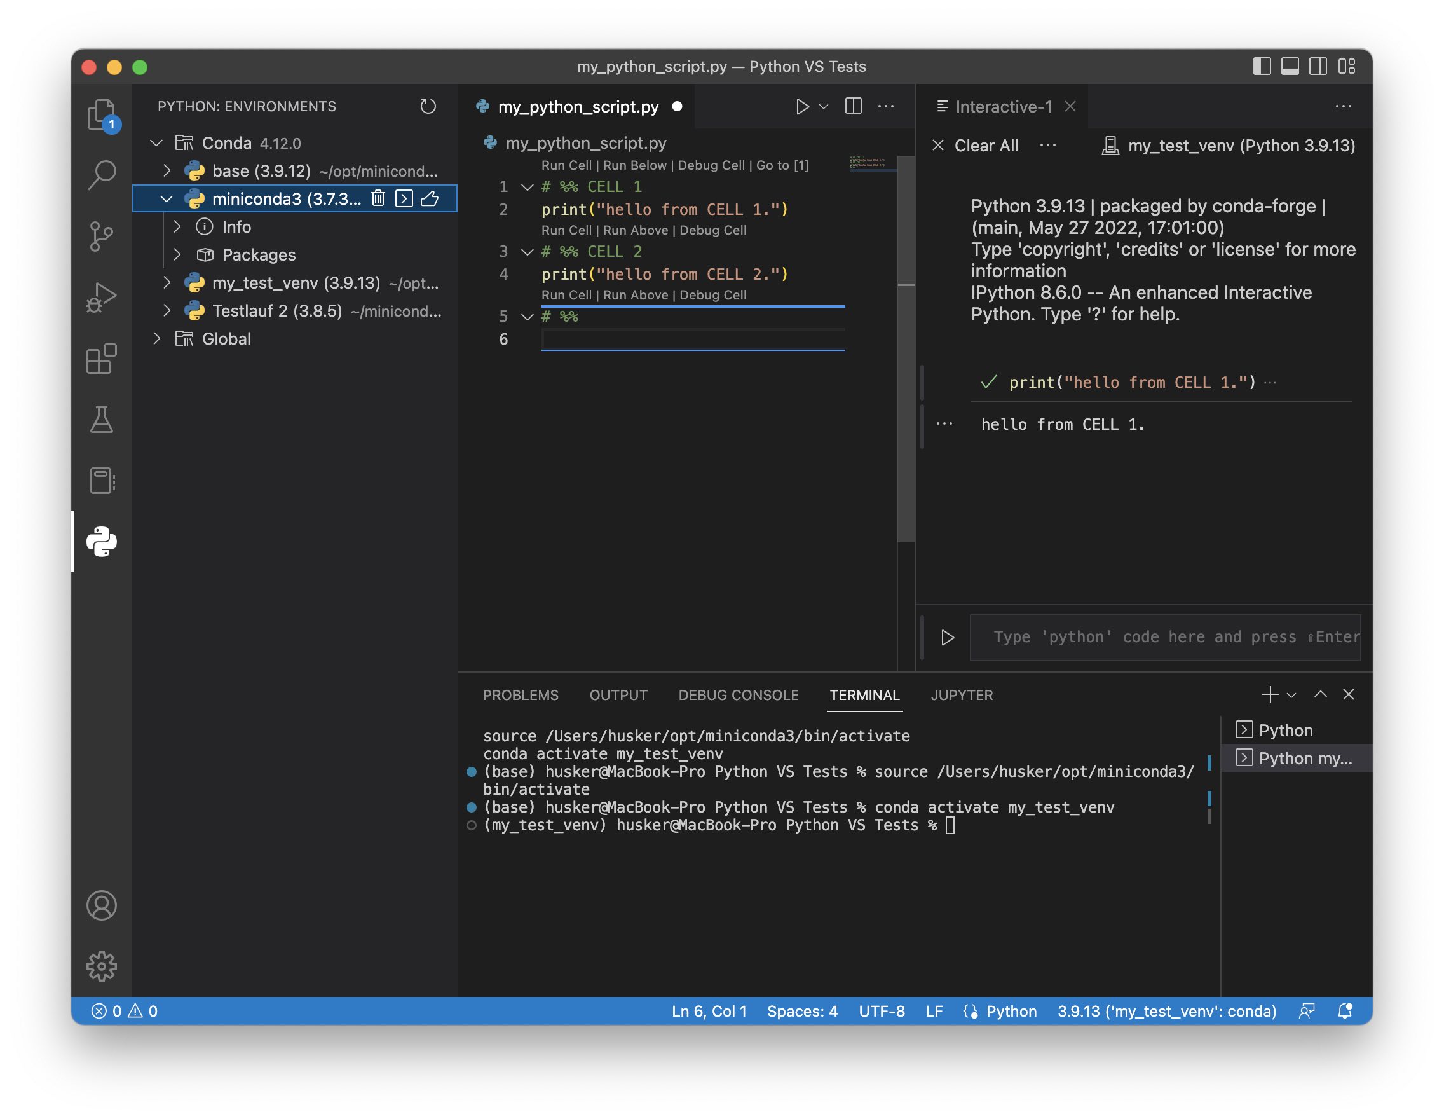Open the Explorer view in activity bar
Viewport: 1444px width, 1119px height.
coord(101,114)
